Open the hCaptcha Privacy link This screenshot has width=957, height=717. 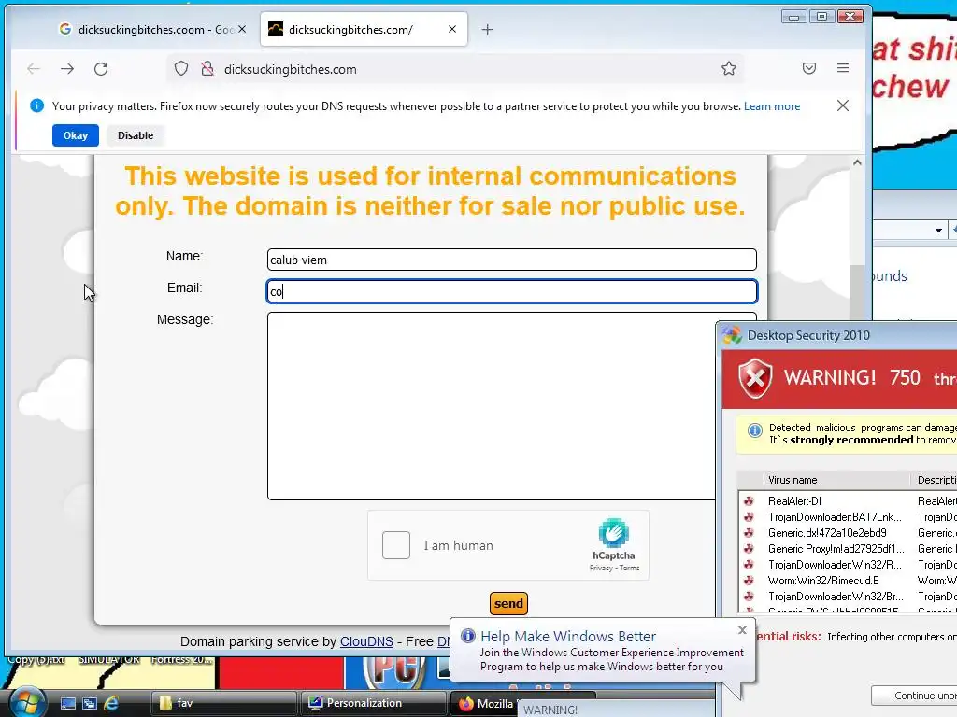(601, 568)
